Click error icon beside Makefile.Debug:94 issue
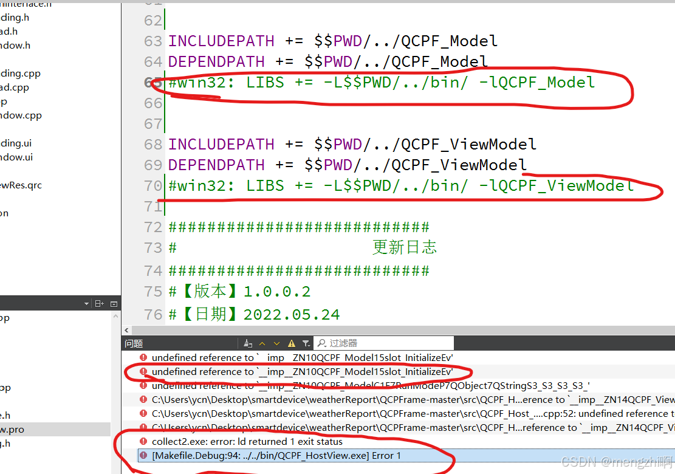 tap(143, 455)
